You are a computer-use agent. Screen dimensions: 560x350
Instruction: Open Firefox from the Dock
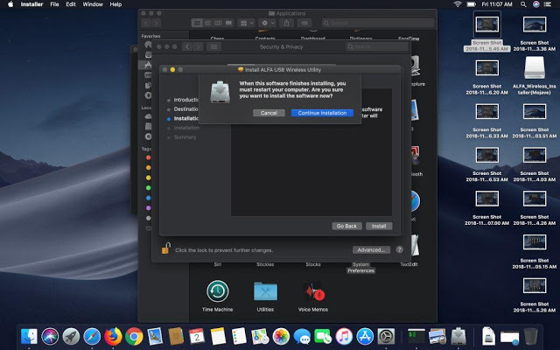coord(112,336)
